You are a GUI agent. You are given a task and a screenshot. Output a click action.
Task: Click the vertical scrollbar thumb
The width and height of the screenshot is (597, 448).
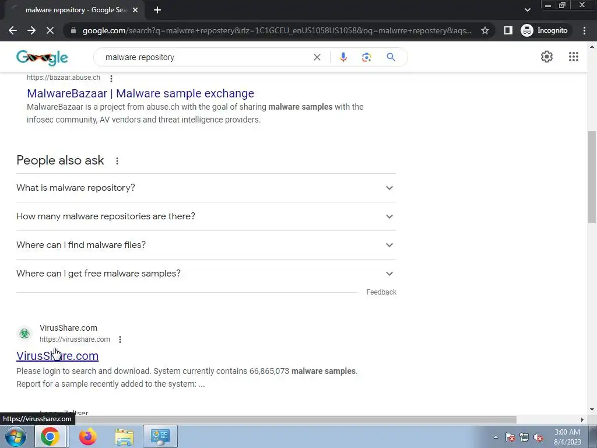click(x=592, y=177)
